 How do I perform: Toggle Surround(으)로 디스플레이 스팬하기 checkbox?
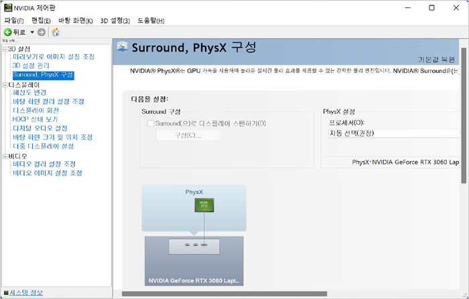(151, 123)
